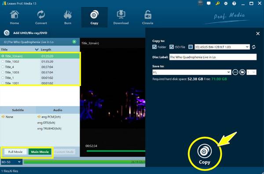264x174 pixels.
Task: Open the feedback chat bubble icon
Action: (209, 3)
